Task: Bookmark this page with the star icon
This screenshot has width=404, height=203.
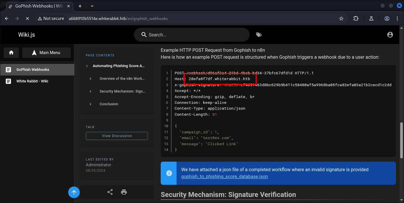Action: point(341,19)
